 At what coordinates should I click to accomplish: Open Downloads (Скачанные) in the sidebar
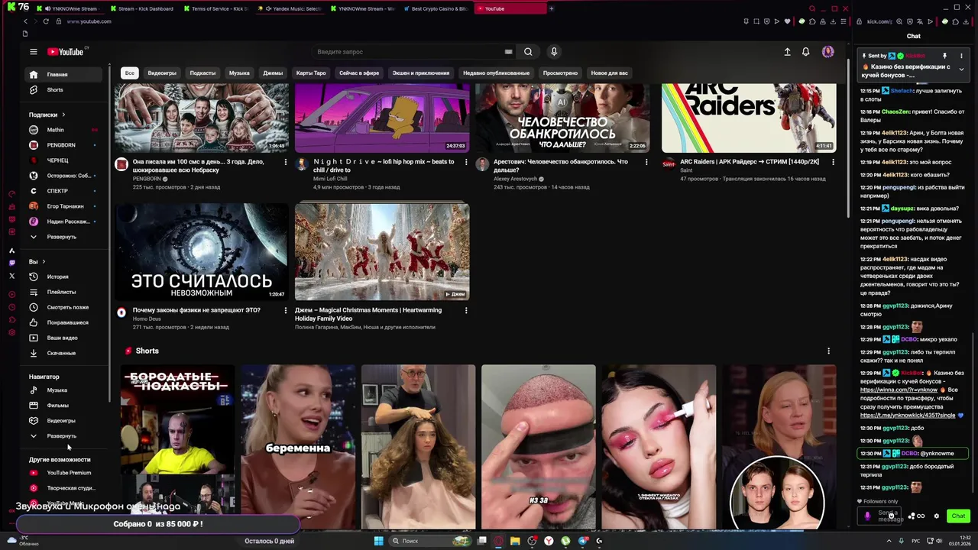click(63, 353)
